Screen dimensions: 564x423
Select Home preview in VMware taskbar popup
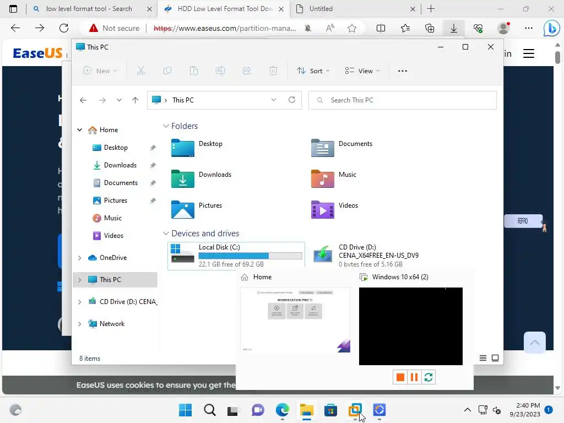(x=295, y=320)
